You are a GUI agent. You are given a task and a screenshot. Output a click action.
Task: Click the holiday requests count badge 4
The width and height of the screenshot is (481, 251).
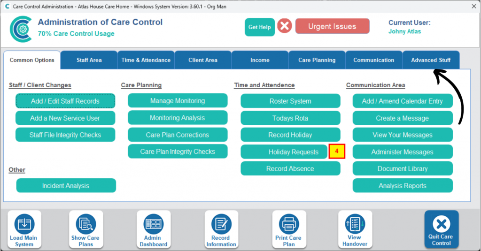(x=337, y=152)
